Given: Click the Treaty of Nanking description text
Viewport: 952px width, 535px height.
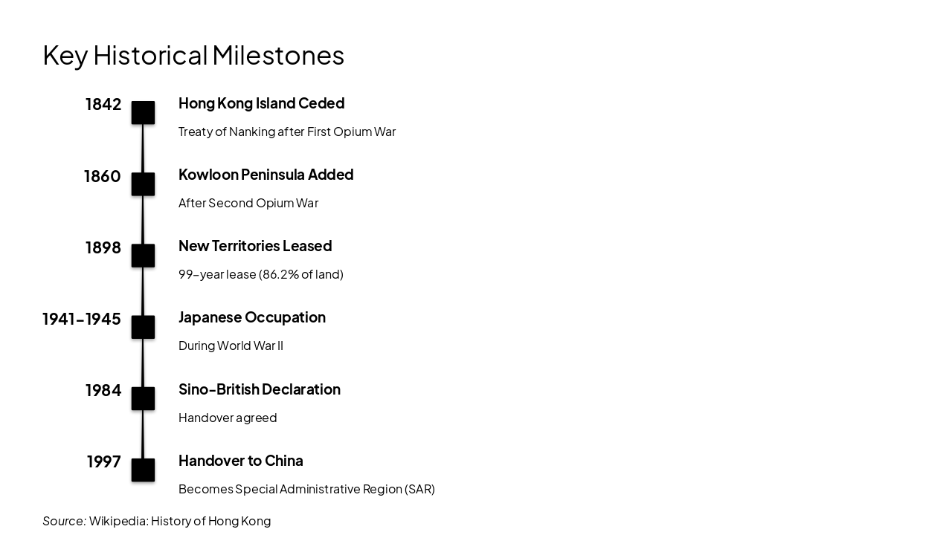Looking at the screenshot, I should coord(287,132).
